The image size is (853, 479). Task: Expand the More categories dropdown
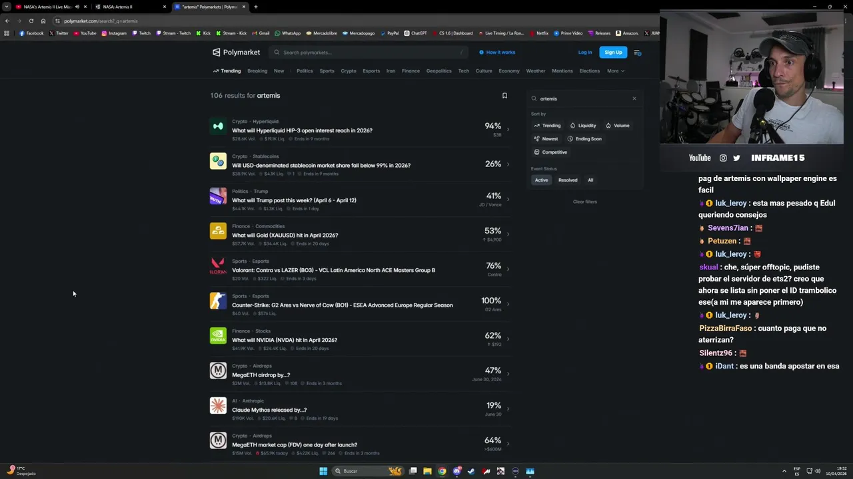[x=616, y=71]
